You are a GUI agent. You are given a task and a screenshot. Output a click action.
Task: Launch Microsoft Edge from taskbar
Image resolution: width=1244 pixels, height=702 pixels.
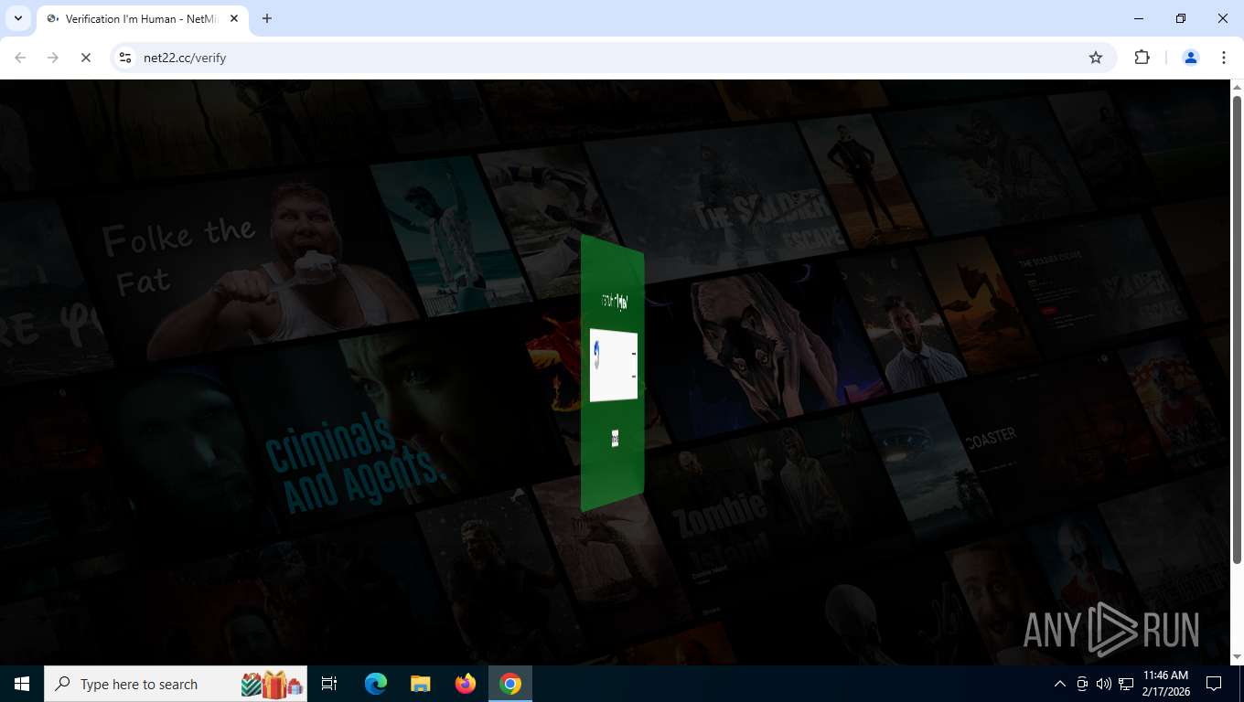pyautogui.click(x=376, y=684)
